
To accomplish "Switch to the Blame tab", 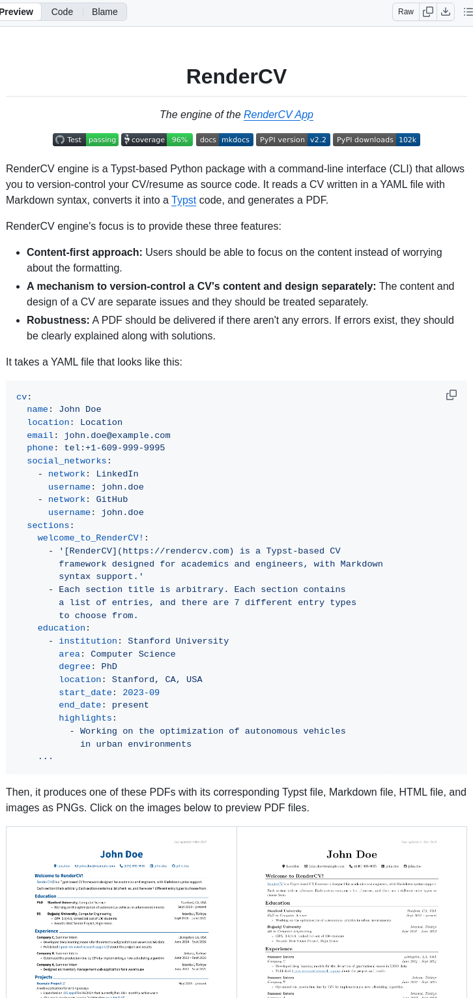I will click(104, 12).
